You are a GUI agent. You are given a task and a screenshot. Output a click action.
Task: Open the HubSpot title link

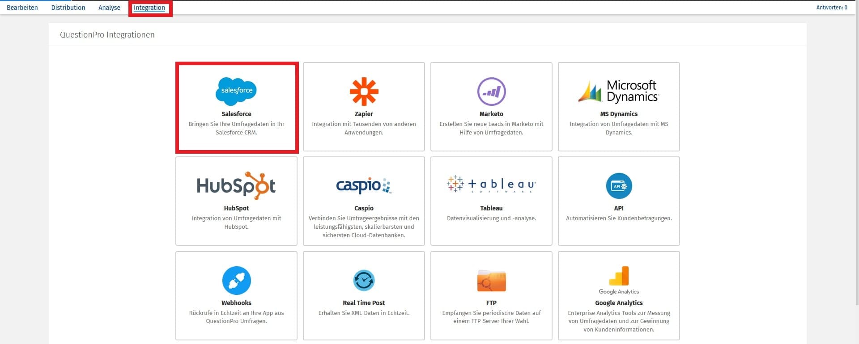click(236, 208)
